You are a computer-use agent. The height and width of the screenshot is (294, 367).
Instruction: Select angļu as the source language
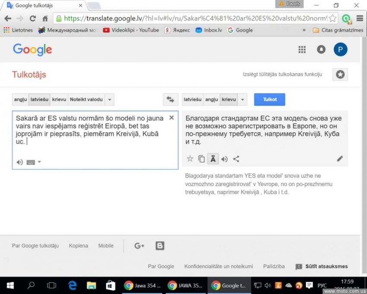coord(20,99)
